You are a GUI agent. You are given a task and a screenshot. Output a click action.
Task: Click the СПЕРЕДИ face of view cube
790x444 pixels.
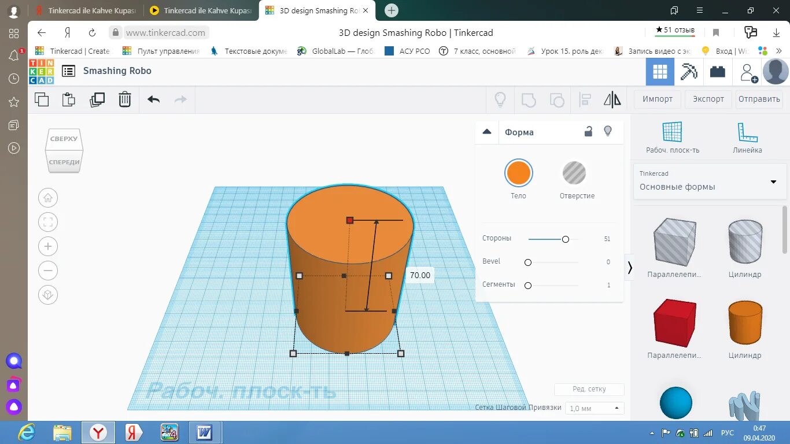pyautogui.click(x=65, y=162)
